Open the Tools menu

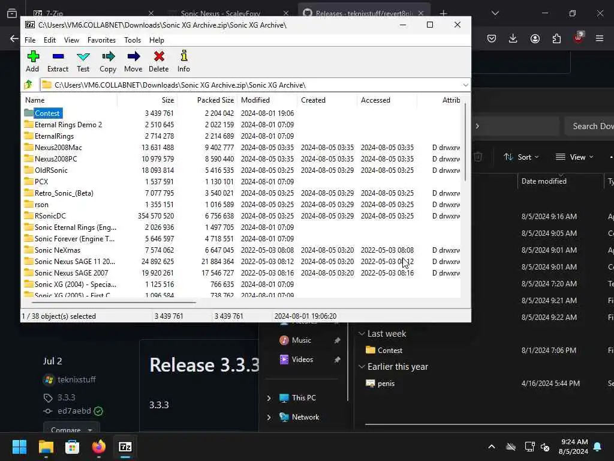(x=133, y=40)
